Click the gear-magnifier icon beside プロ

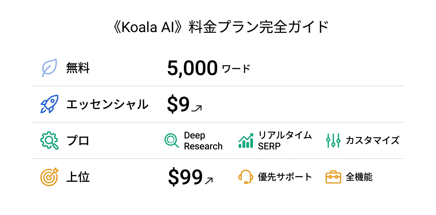49,141
